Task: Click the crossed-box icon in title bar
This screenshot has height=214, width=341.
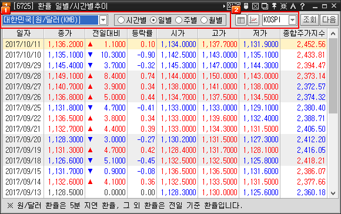Action: pyautogui.click(x=255, y=6)
